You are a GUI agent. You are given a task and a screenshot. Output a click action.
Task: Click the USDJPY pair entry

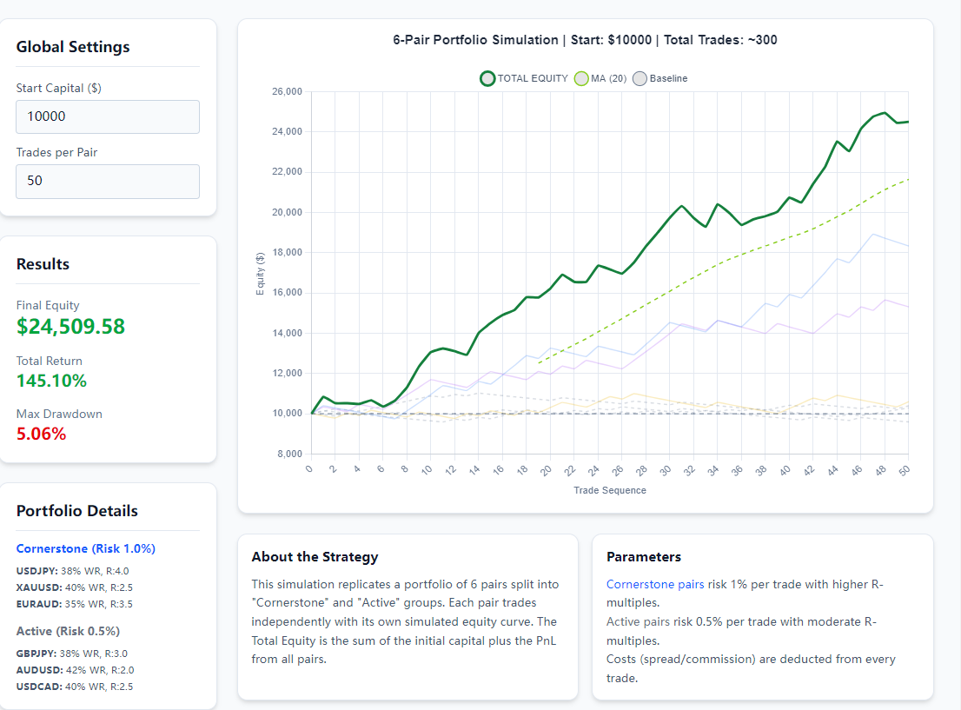click(x=73, y=571)
